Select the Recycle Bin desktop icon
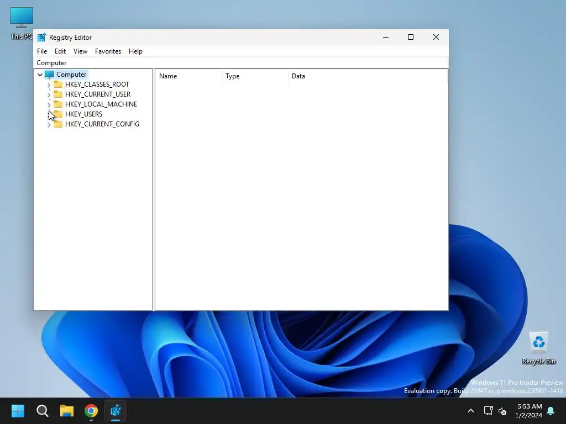Viewport: 566px width, 424px height. point(538,348)
